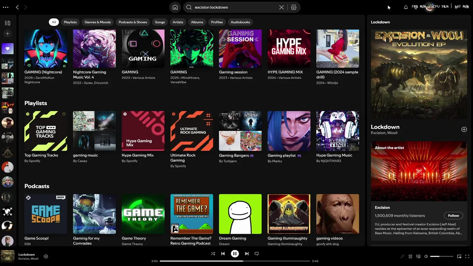This screenshot has width=473, height=266.
Task: Toggle the mini player icon
Action: tap(459, 256)
